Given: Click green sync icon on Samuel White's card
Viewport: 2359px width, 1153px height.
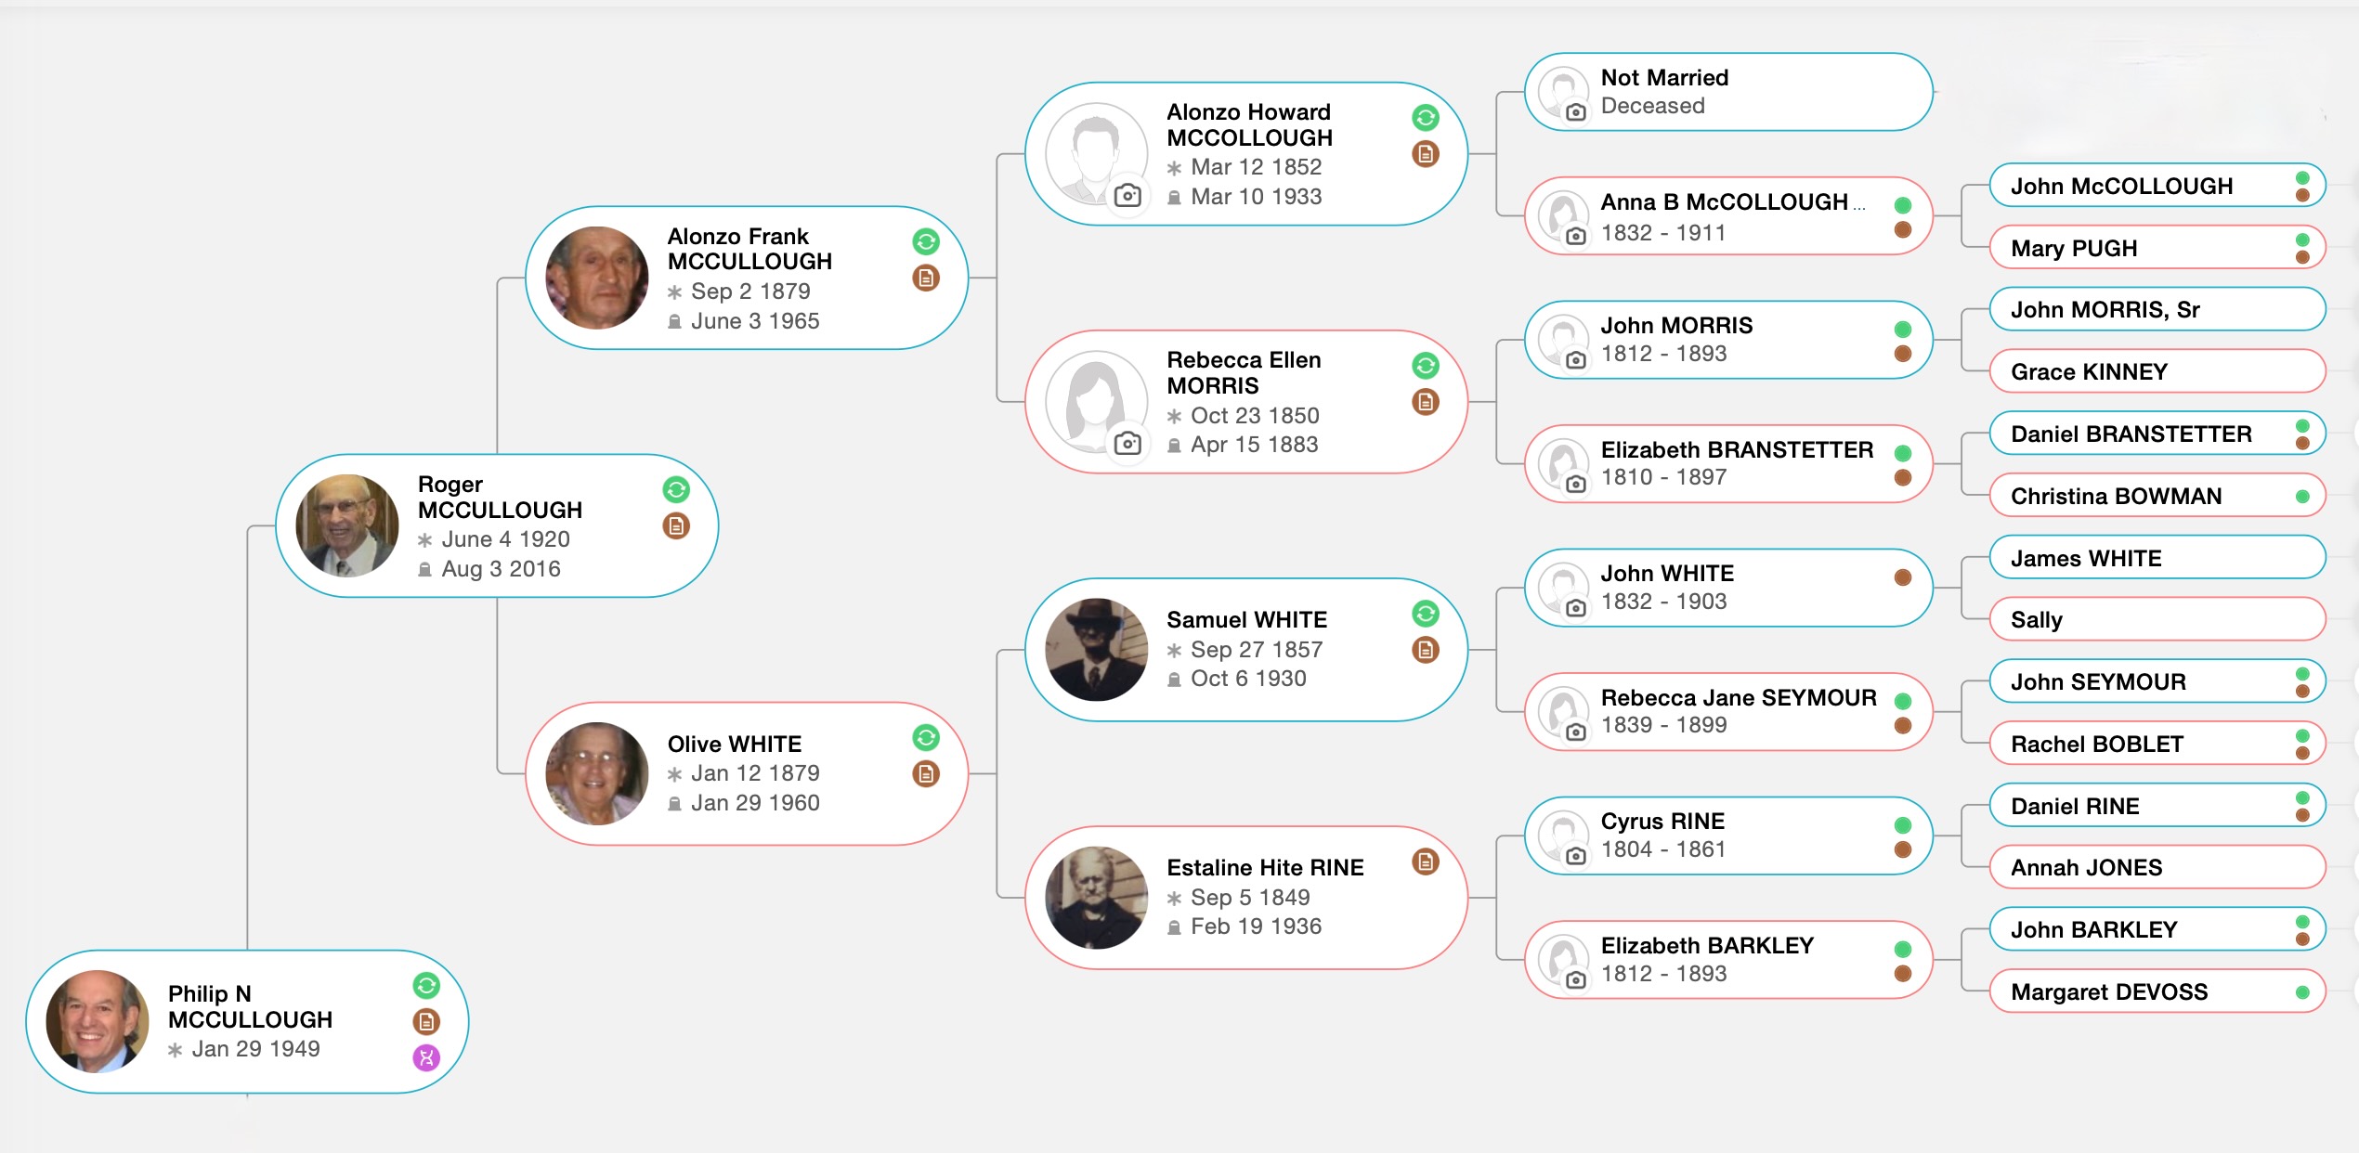Looking at the screenshot, I should 1425,614.
